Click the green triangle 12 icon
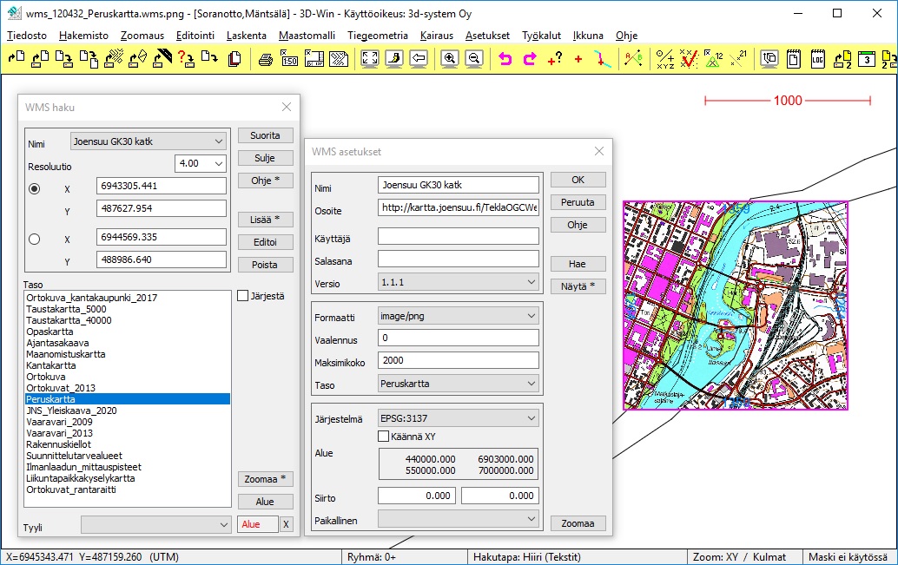 pos(714,58)
